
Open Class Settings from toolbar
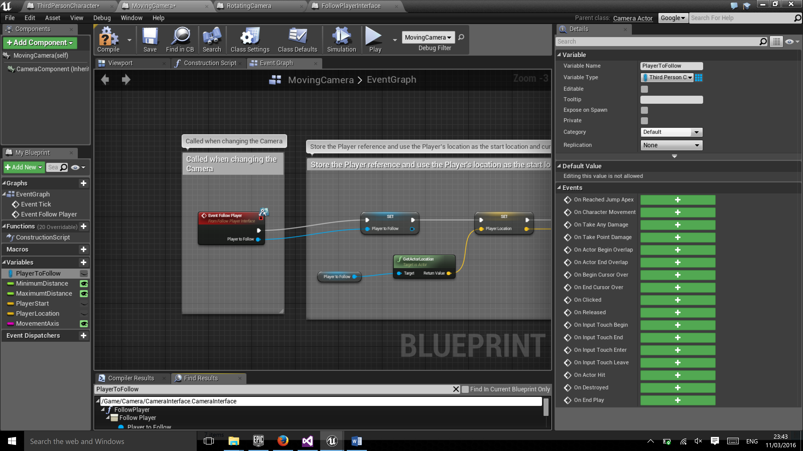click(x=250, y=40)
